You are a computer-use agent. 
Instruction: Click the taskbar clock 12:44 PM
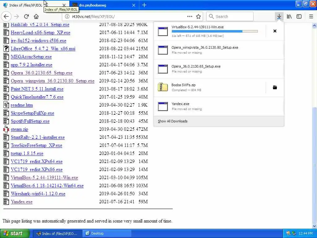[x=306, y=234]
